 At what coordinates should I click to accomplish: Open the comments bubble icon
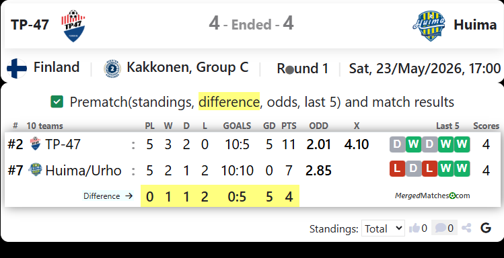(x=440, y=228)
